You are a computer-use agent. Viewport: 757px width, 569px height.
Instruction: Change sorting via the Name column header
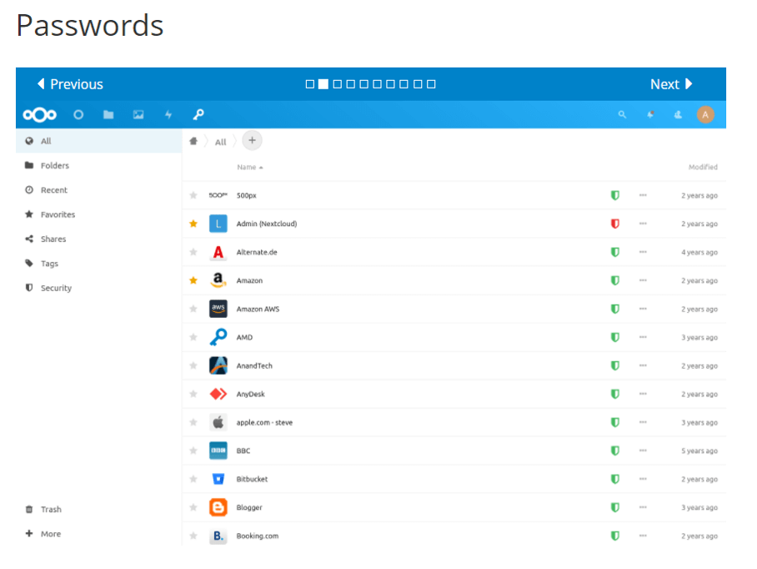pyautogui.click(x=248, y=167)
